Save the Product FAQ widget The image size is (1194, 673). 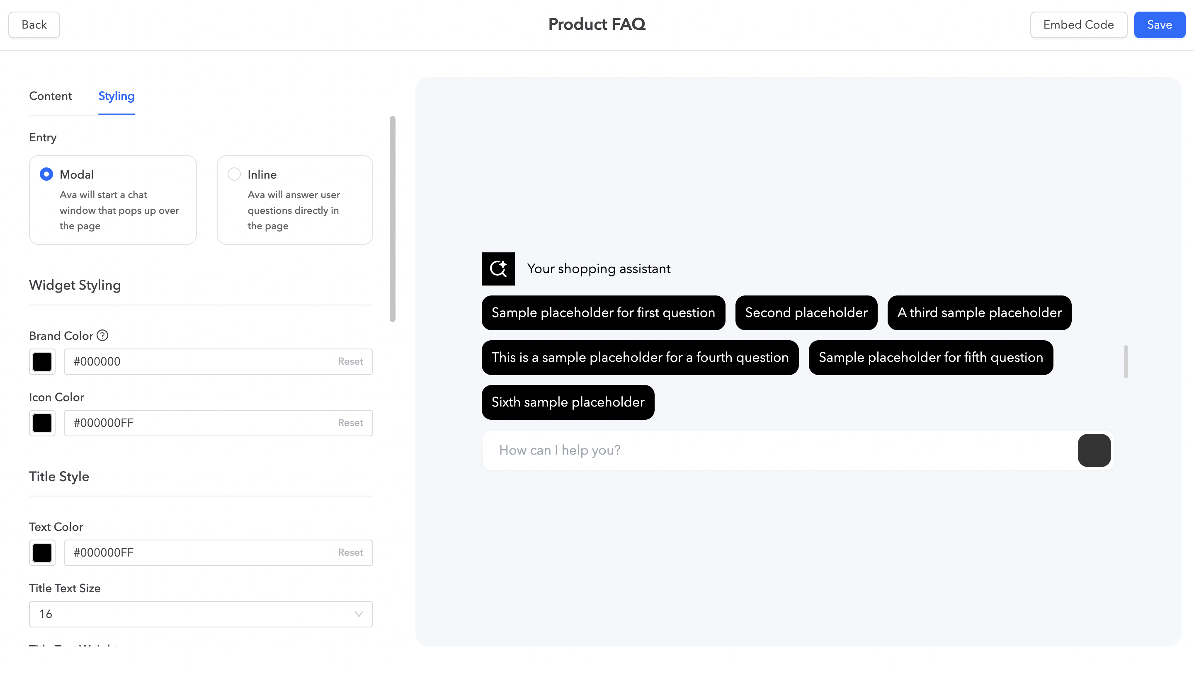tap(1159, 24)
